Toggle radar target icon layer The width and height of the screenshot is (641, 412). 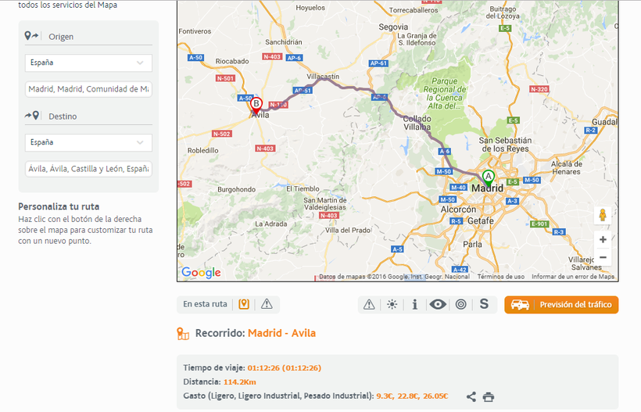460,304
